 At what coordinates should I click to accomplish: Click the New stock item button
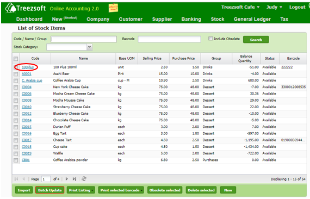[228, 190]
